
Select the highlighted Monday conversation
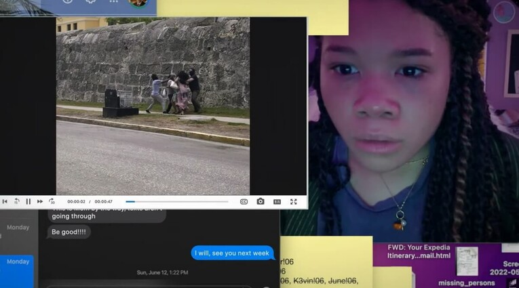[x=17, y=271]
